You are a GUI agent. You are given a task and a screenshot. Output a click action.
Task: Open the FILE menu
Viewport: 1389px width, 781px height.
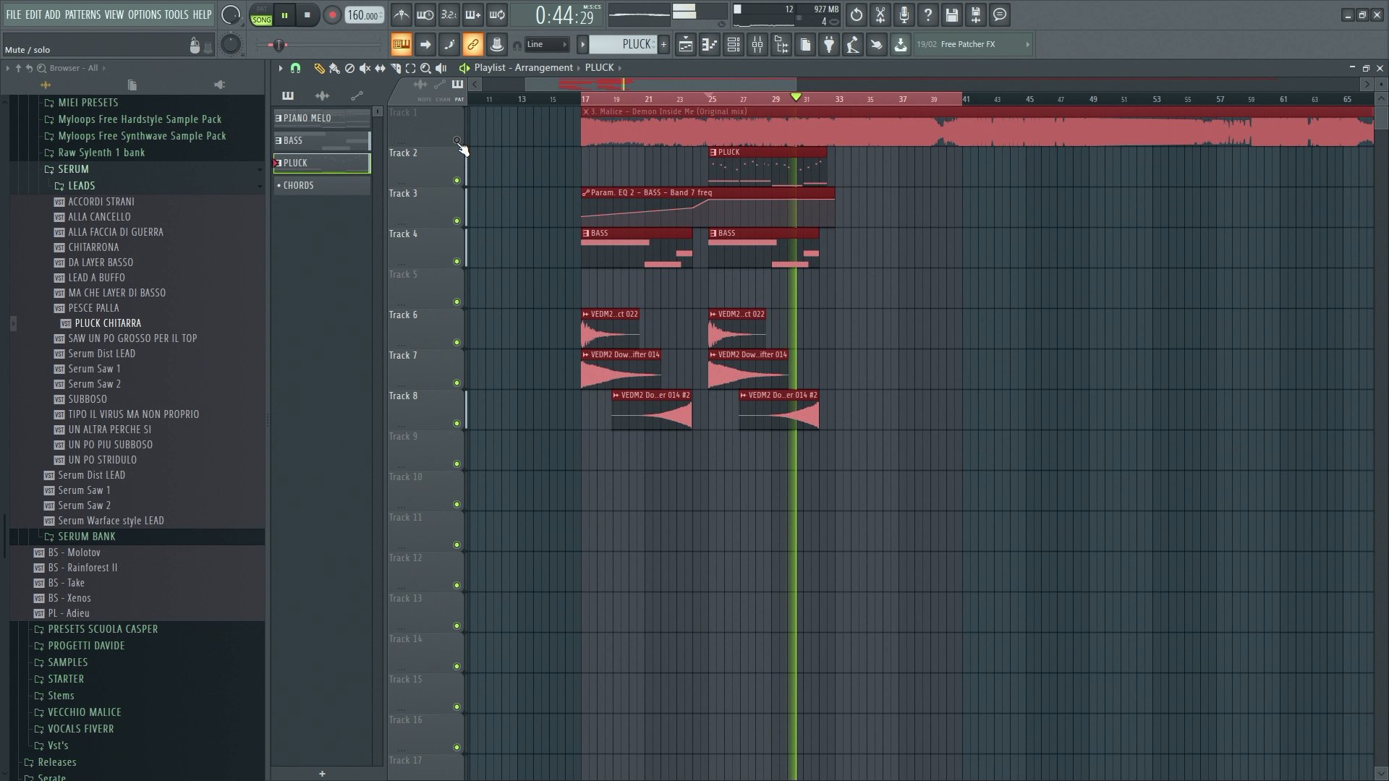pyautogui.click(x=13, y=14)
